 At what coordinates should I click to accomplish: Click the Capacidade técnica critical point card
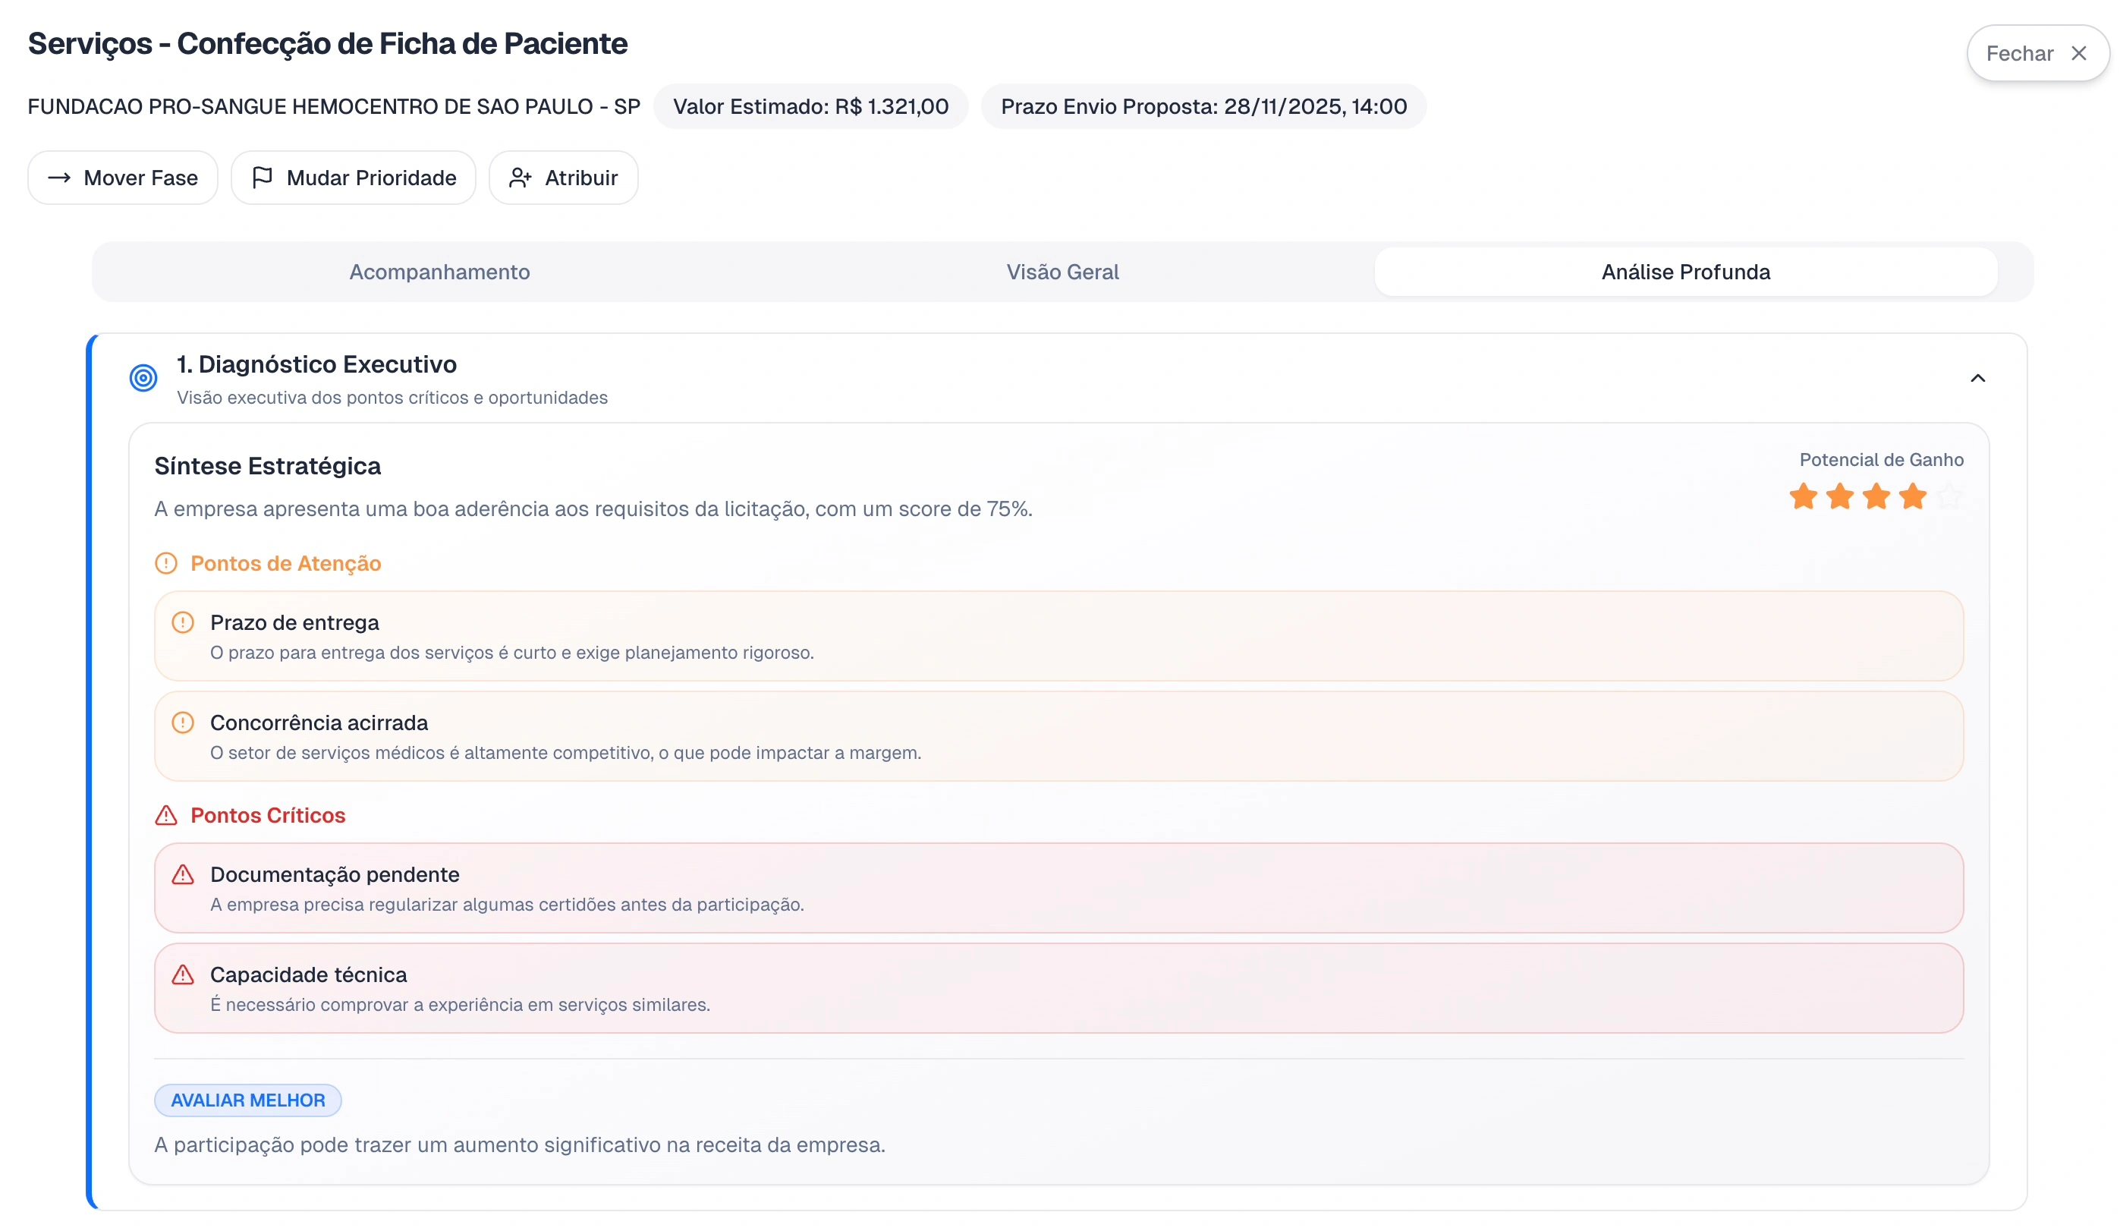click(1058, 988)
